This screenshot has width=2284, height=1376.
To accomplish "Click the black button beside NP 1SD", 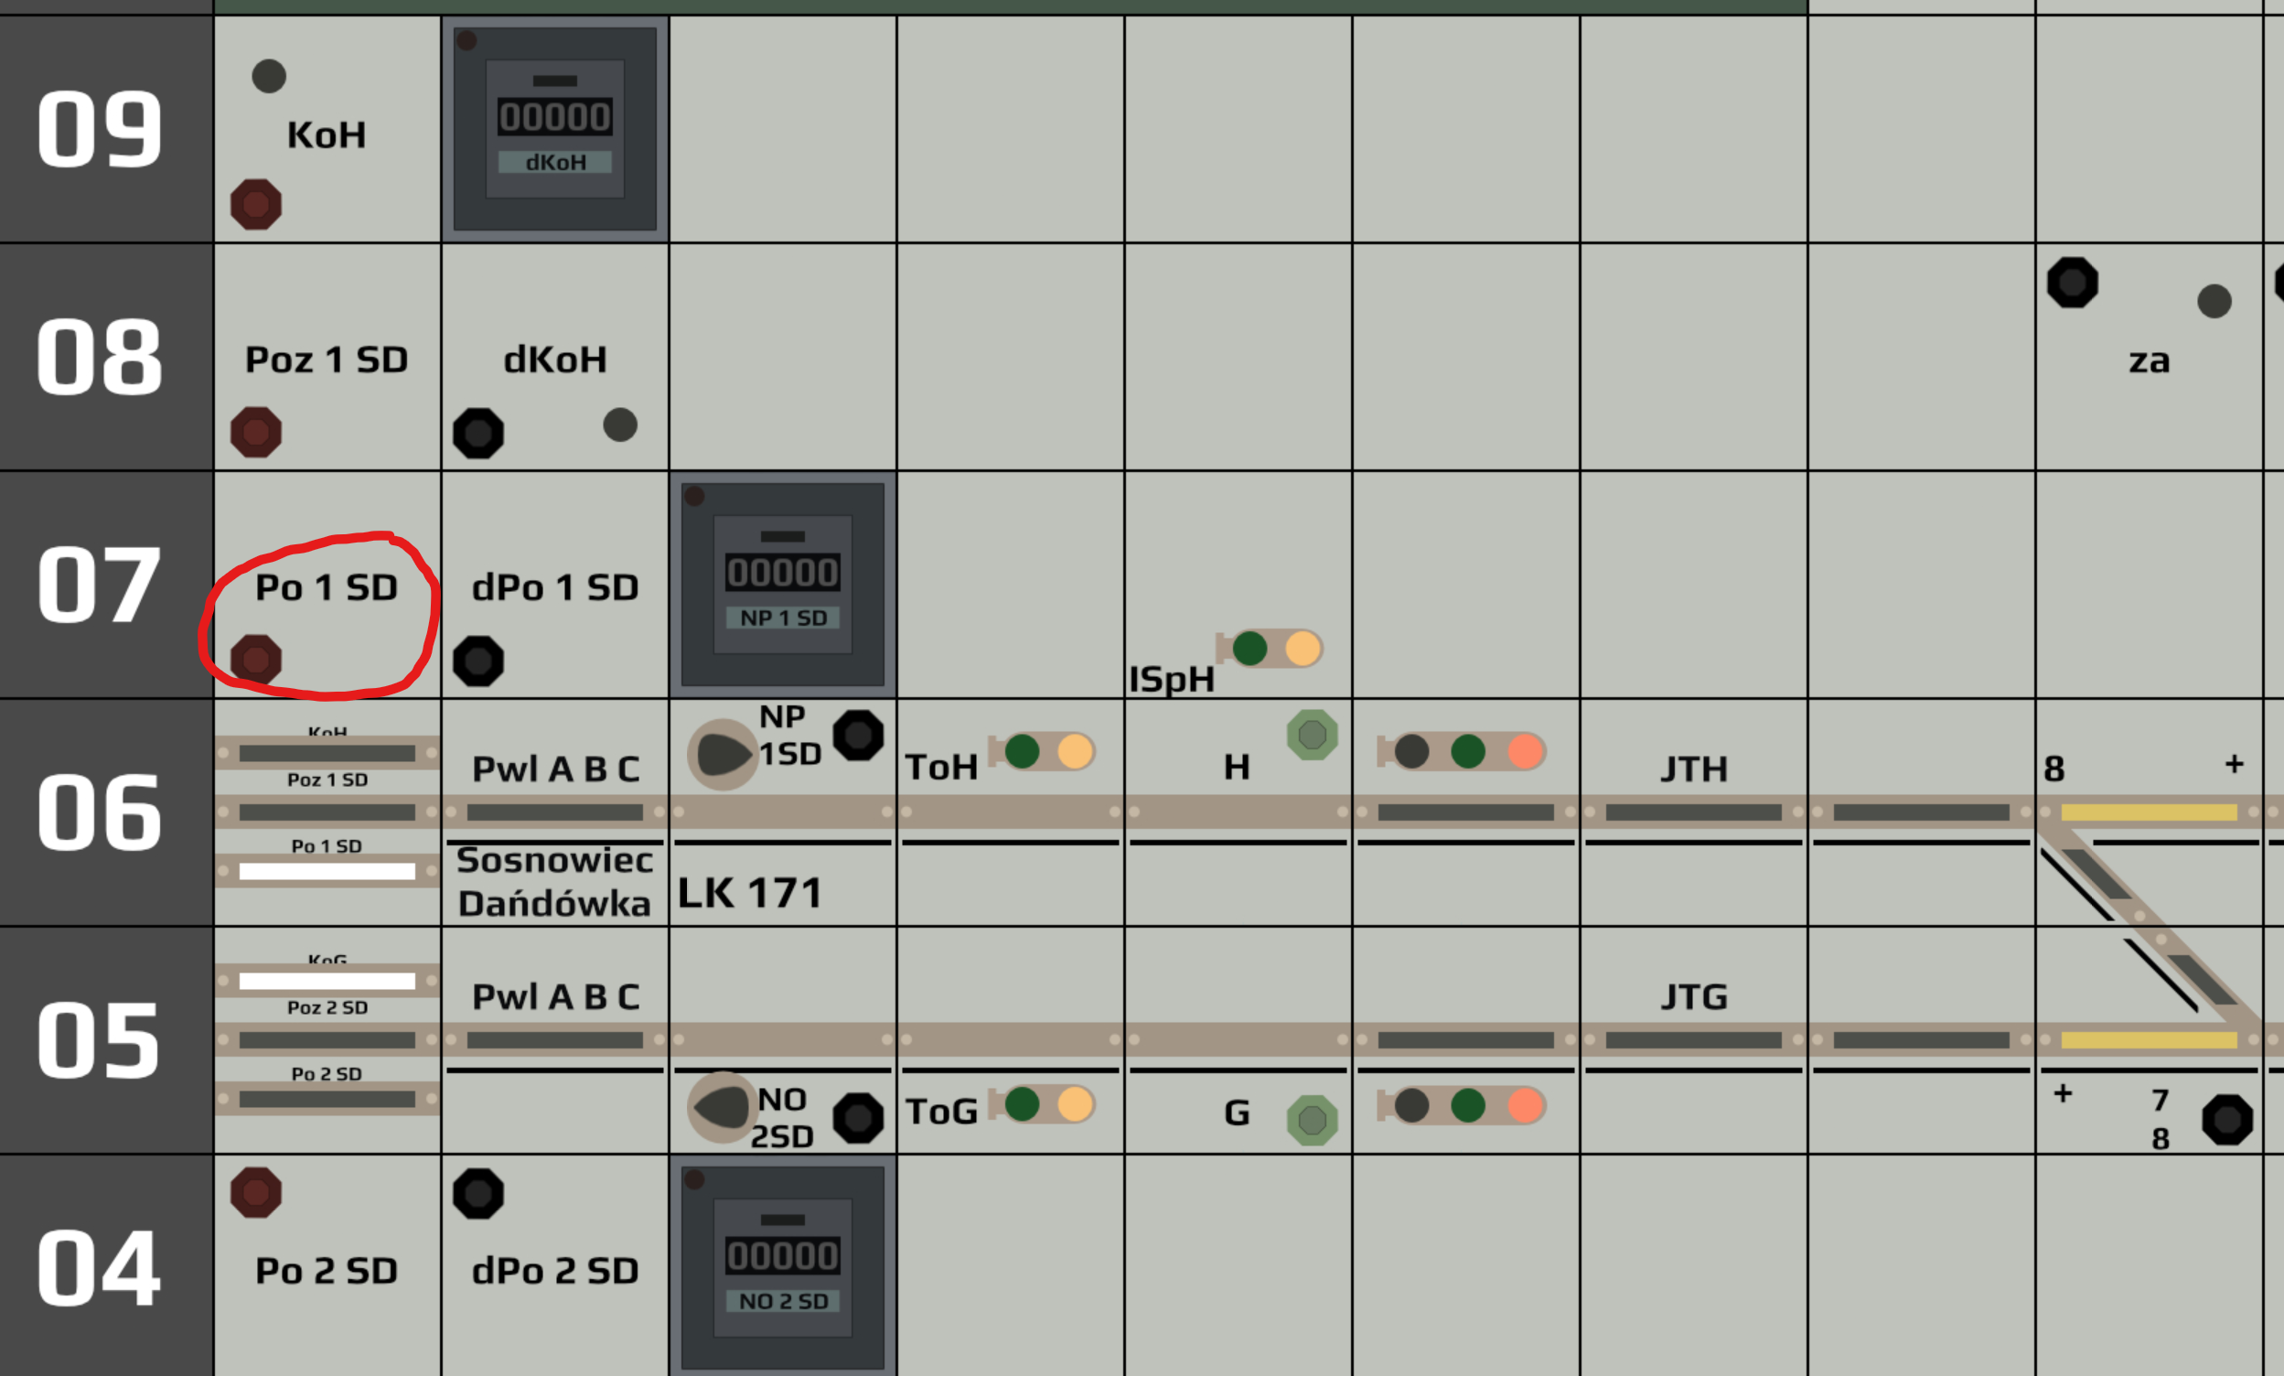I will point(858,736).
